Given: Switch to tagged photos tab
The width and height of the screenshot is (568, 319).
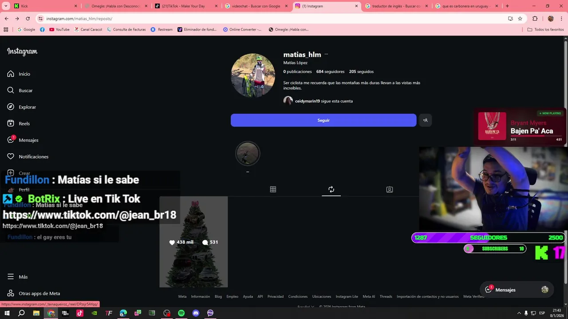Looking at the screenshot, I should 390,190.
